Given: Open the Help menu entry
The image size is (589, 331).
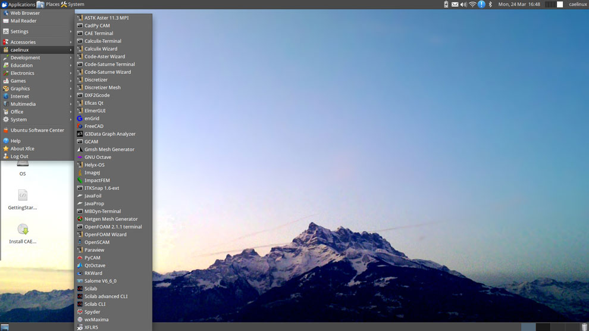Looking at the screenshot, I should [37, 141].
